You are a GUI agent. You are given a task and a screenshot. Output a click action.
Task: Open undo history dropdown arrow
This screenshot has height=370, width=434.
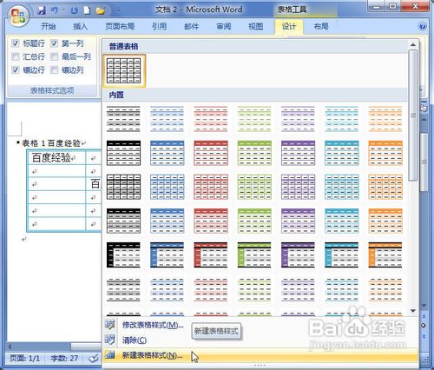(62, 11)
